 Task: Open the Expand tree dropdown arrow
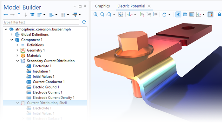pos(56,15)
